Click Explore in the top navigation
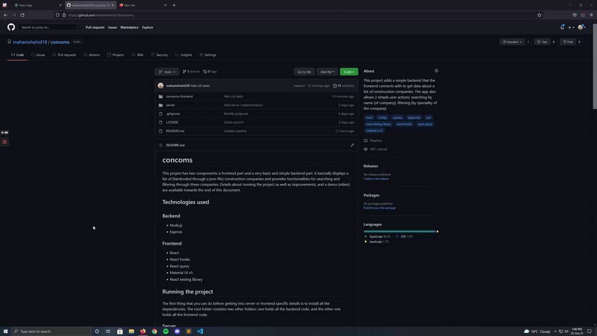The image size is (597, 336). pyautogui.click(x=147, y=28)
